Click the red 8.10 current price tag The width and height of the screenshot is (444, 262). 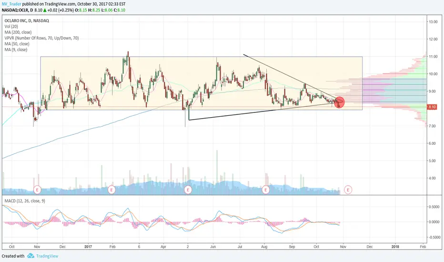coord(432,107)
